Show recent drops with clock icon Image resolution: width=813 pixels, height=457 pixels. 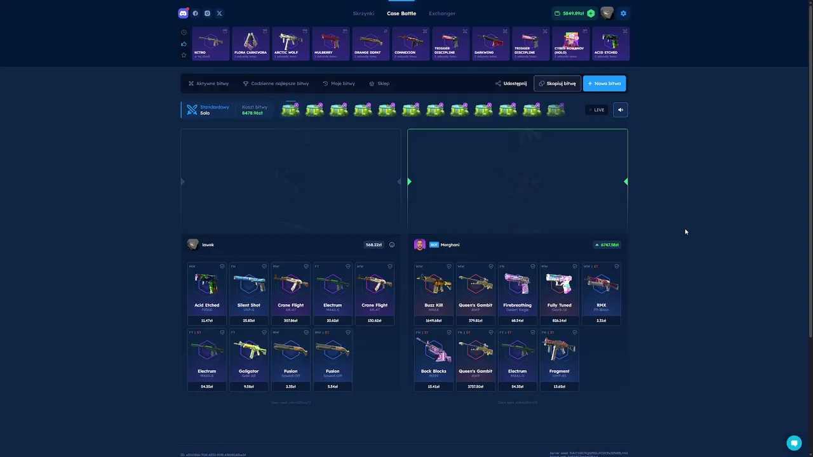pyautogui.click(x=184, y=32)
